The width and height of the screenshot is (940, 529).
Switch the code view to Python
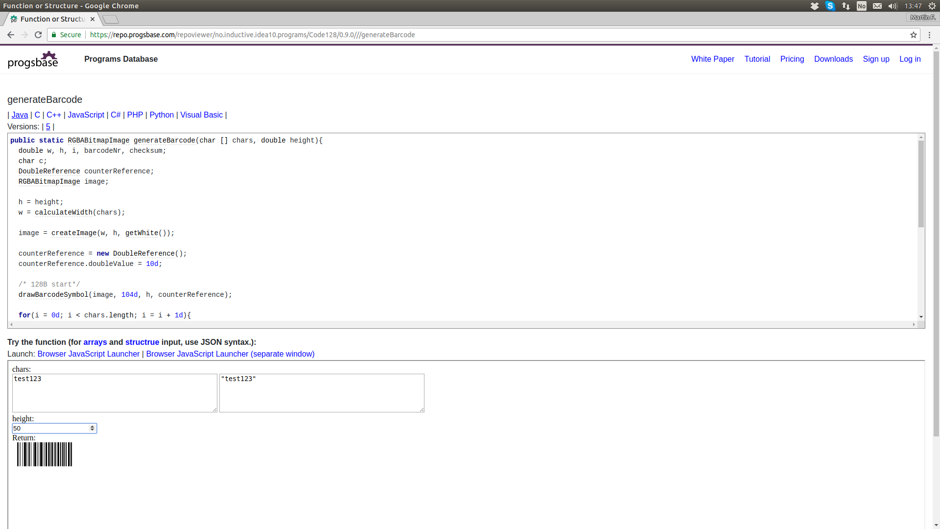[x=162, y=115]
